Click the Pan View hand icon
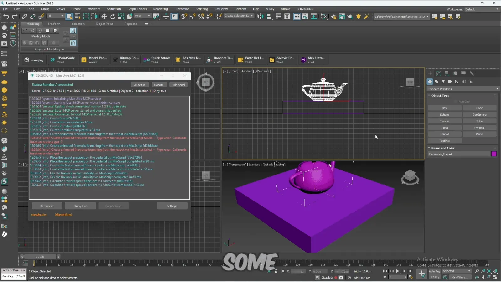 click(x=483, y=277)
